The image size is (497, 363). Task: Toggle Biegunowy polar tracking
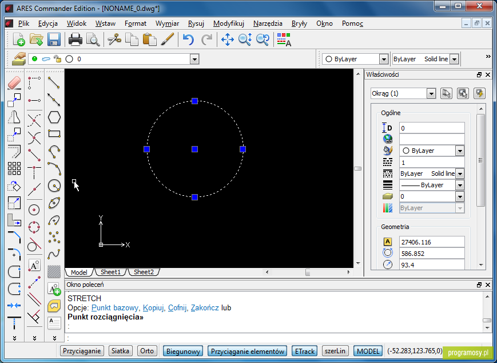point(183,351)
